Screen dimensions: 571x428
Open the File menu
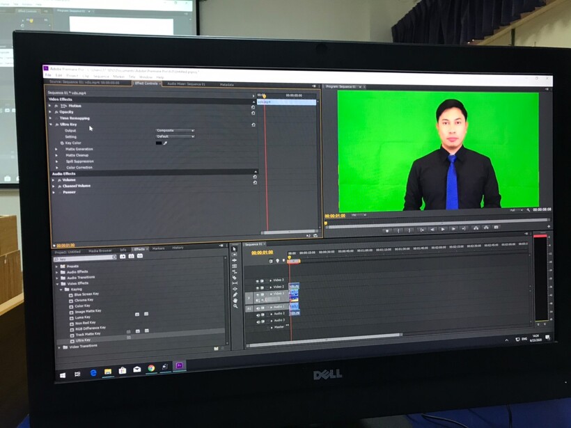pyautogui.click(x=48, y=75)
